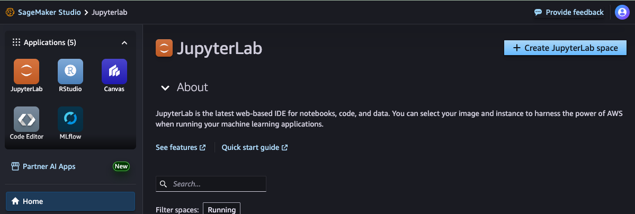635x214 pixels.
Task: Select Home in the sidebar
Action: click(70, 201)
